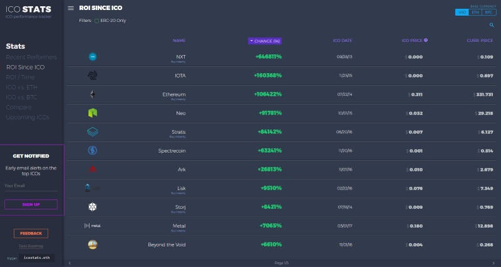This screenshot has height=267, width=501.
Task: Click the Buy Instantly link under Storj
Action: pos(178,212)
